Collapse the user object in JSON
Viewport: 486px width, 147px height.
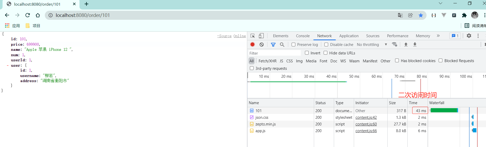[x=8, y=65]
